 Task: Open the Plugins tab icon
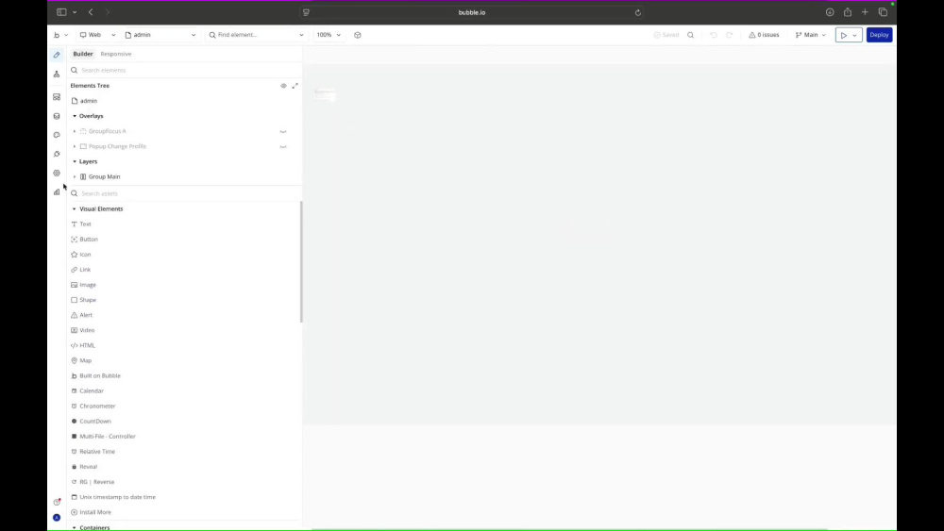(57, 154)
